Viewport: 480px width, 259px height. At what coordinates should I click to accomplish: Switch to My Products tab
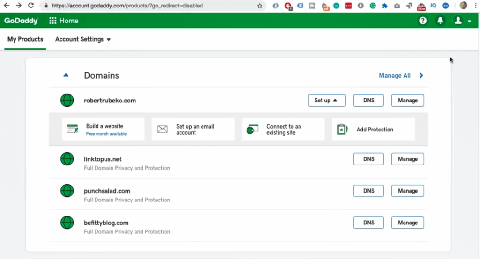point(25,39)
